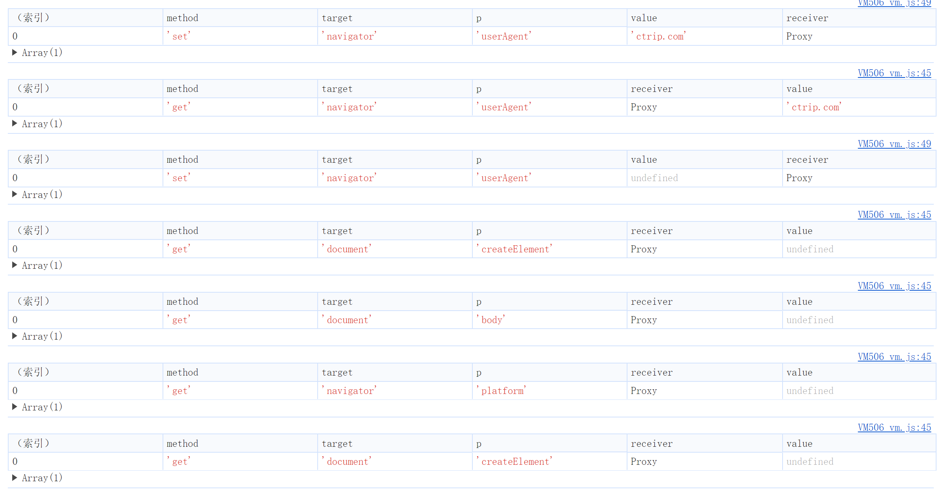951x491 pixels.
Task: Open vm.js:49 link above undefined set table
Action: [x=894, y=144]
